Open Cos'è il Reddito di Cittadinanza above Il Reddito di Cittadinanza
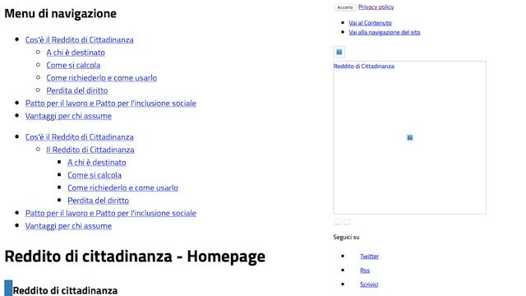Viewport: 526px width, 296px height. 80,137
